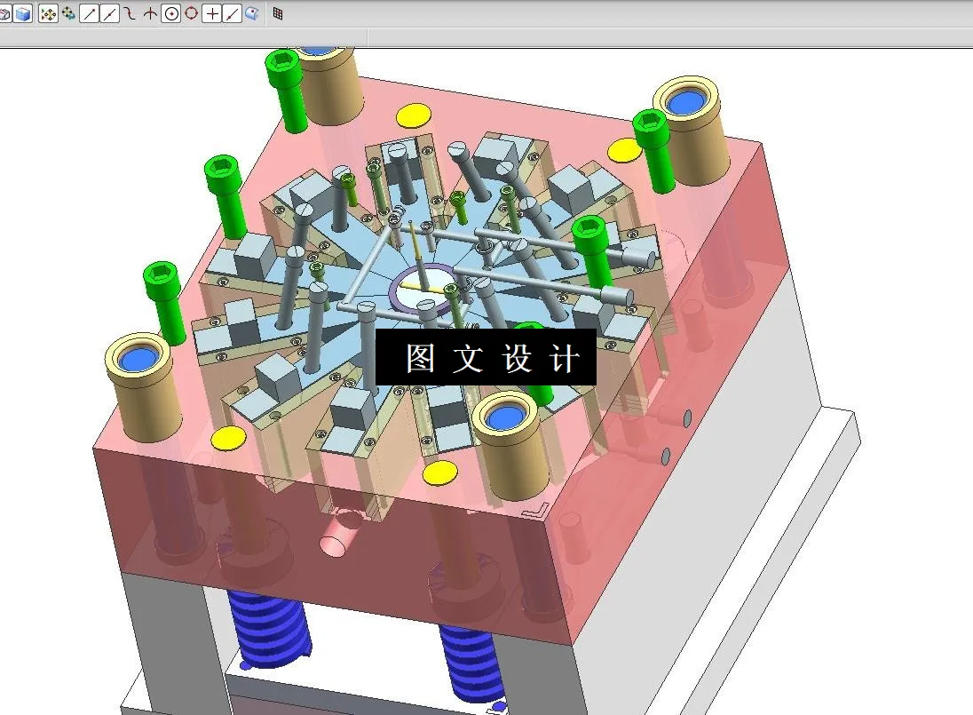Select the Circle with center point tool
The image size is (973, 715).
(170, 13)
